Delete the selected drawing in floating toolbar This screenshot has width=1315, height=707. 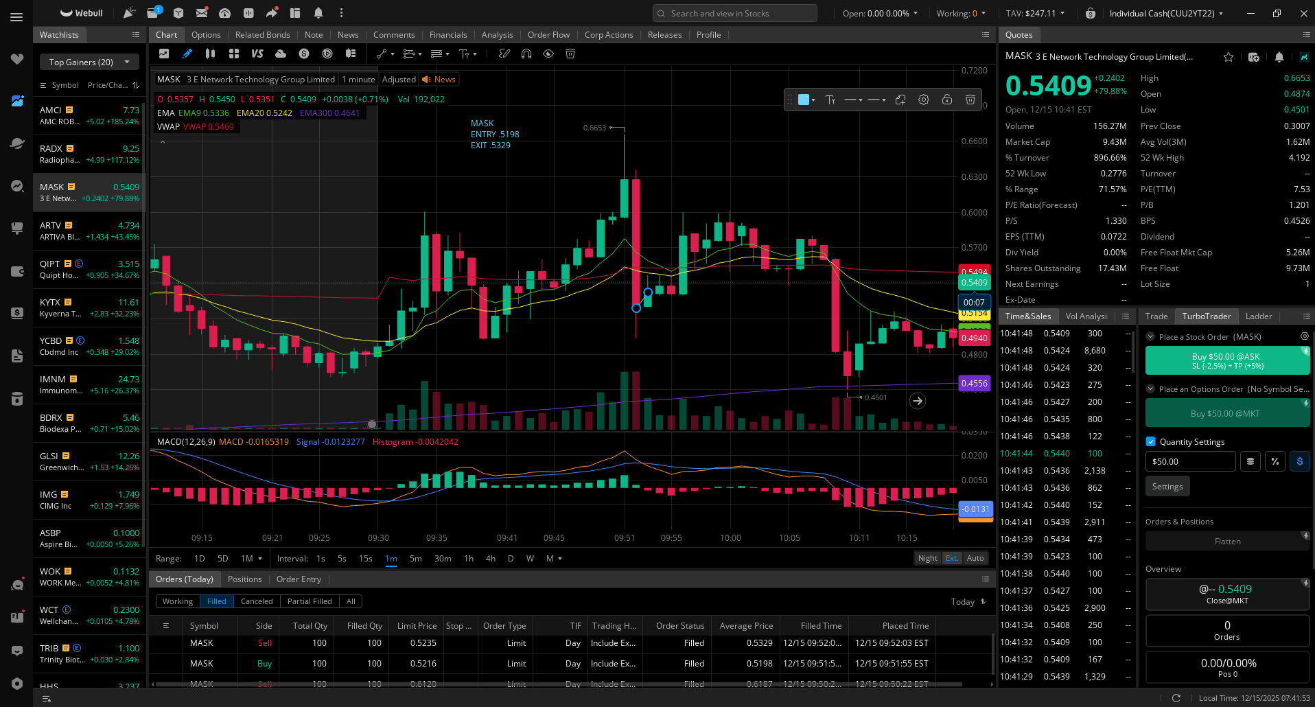[x=970, y=100]
